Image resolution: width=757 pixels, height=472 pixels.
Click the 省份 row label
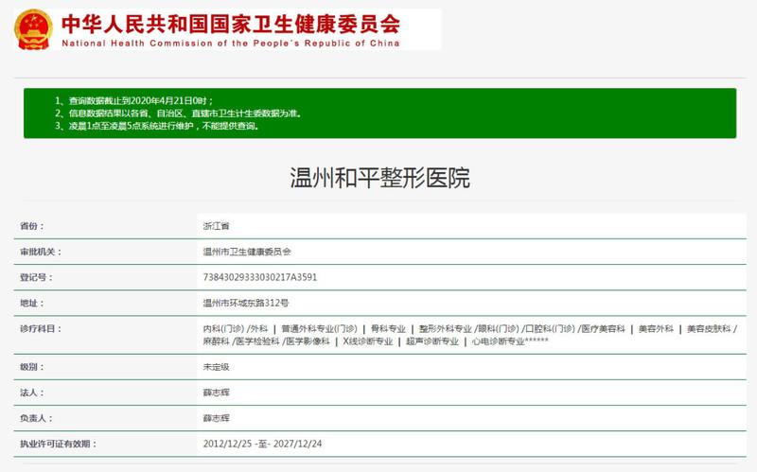(x=32, y=227)
